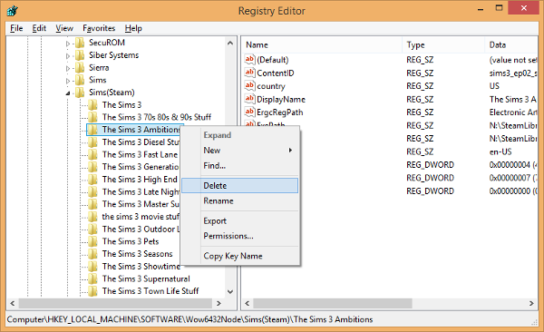Click folder icon for The Sims 3 Outdoor Living
544x332 pixels.
coord(92,229)
